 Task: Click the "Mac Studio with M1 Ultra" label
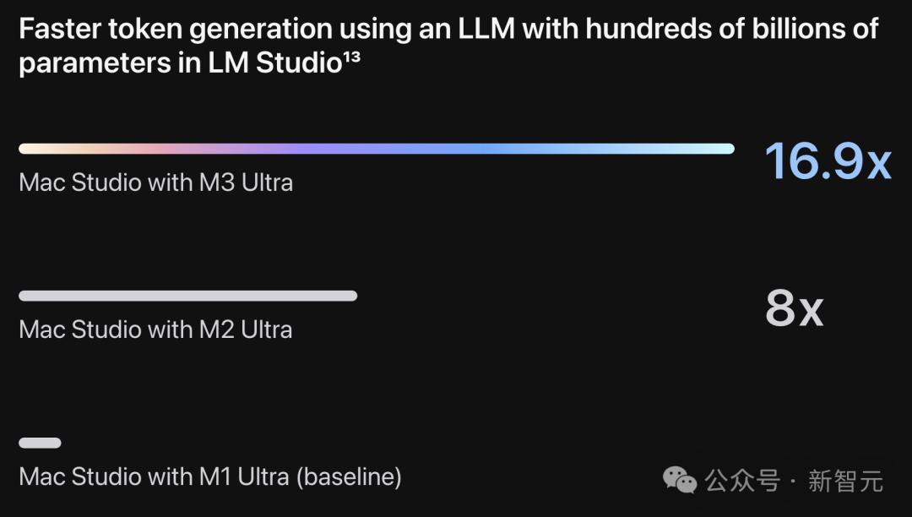coord(154,477)
